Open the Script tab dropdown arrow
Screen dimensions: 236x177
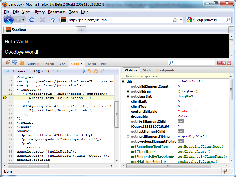(x=81, y=64)
